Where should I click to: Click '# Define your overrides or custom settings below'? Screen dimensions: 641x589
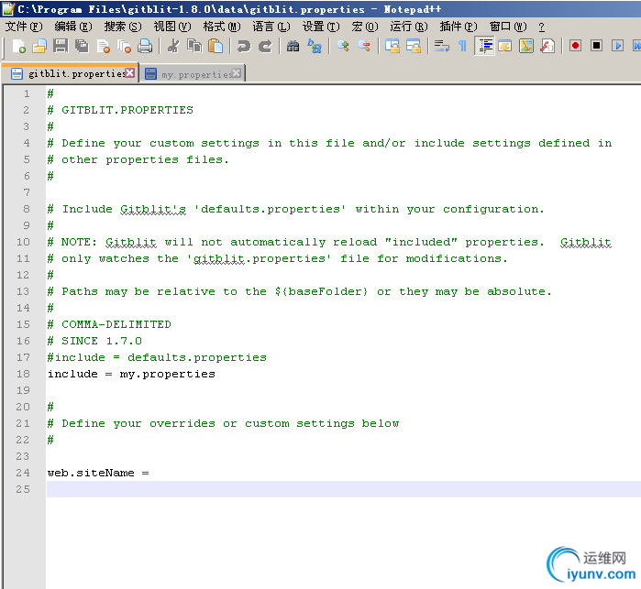[223, 423]
